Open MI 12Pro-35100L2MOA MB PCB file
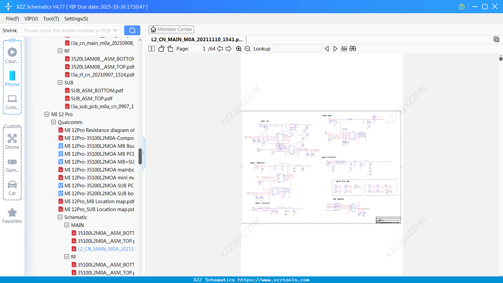Viewport: 503px width, 283px height. click(x=96, y=154)
